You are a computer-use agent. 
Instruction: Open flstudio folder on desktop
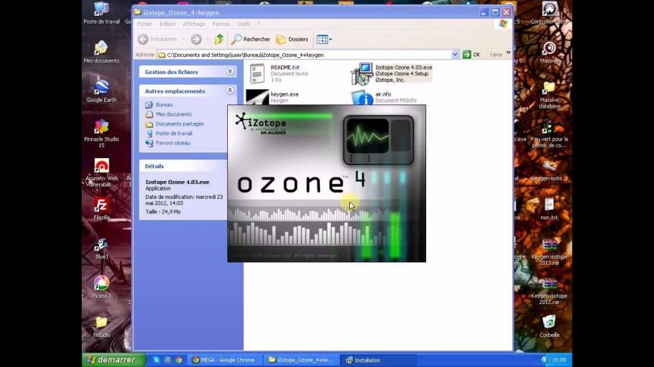pos(101,327)
